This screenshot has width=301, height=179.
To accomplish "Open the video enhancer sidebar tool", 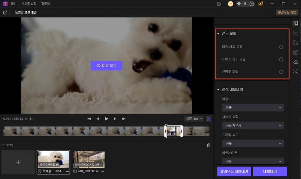I will click(295, 23).
